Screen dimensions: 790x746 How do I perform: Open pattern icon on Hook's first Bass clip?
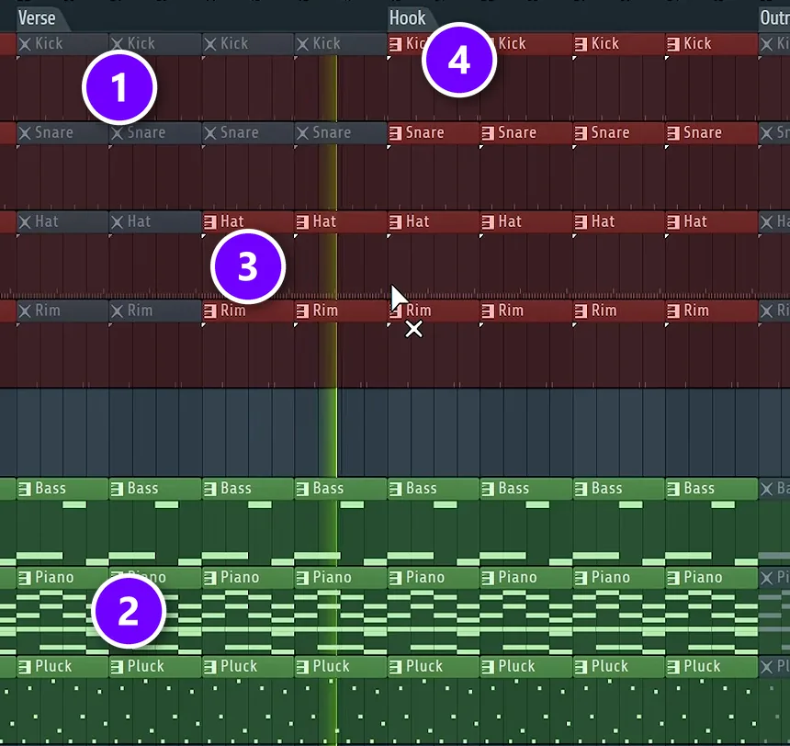[396, 489]
